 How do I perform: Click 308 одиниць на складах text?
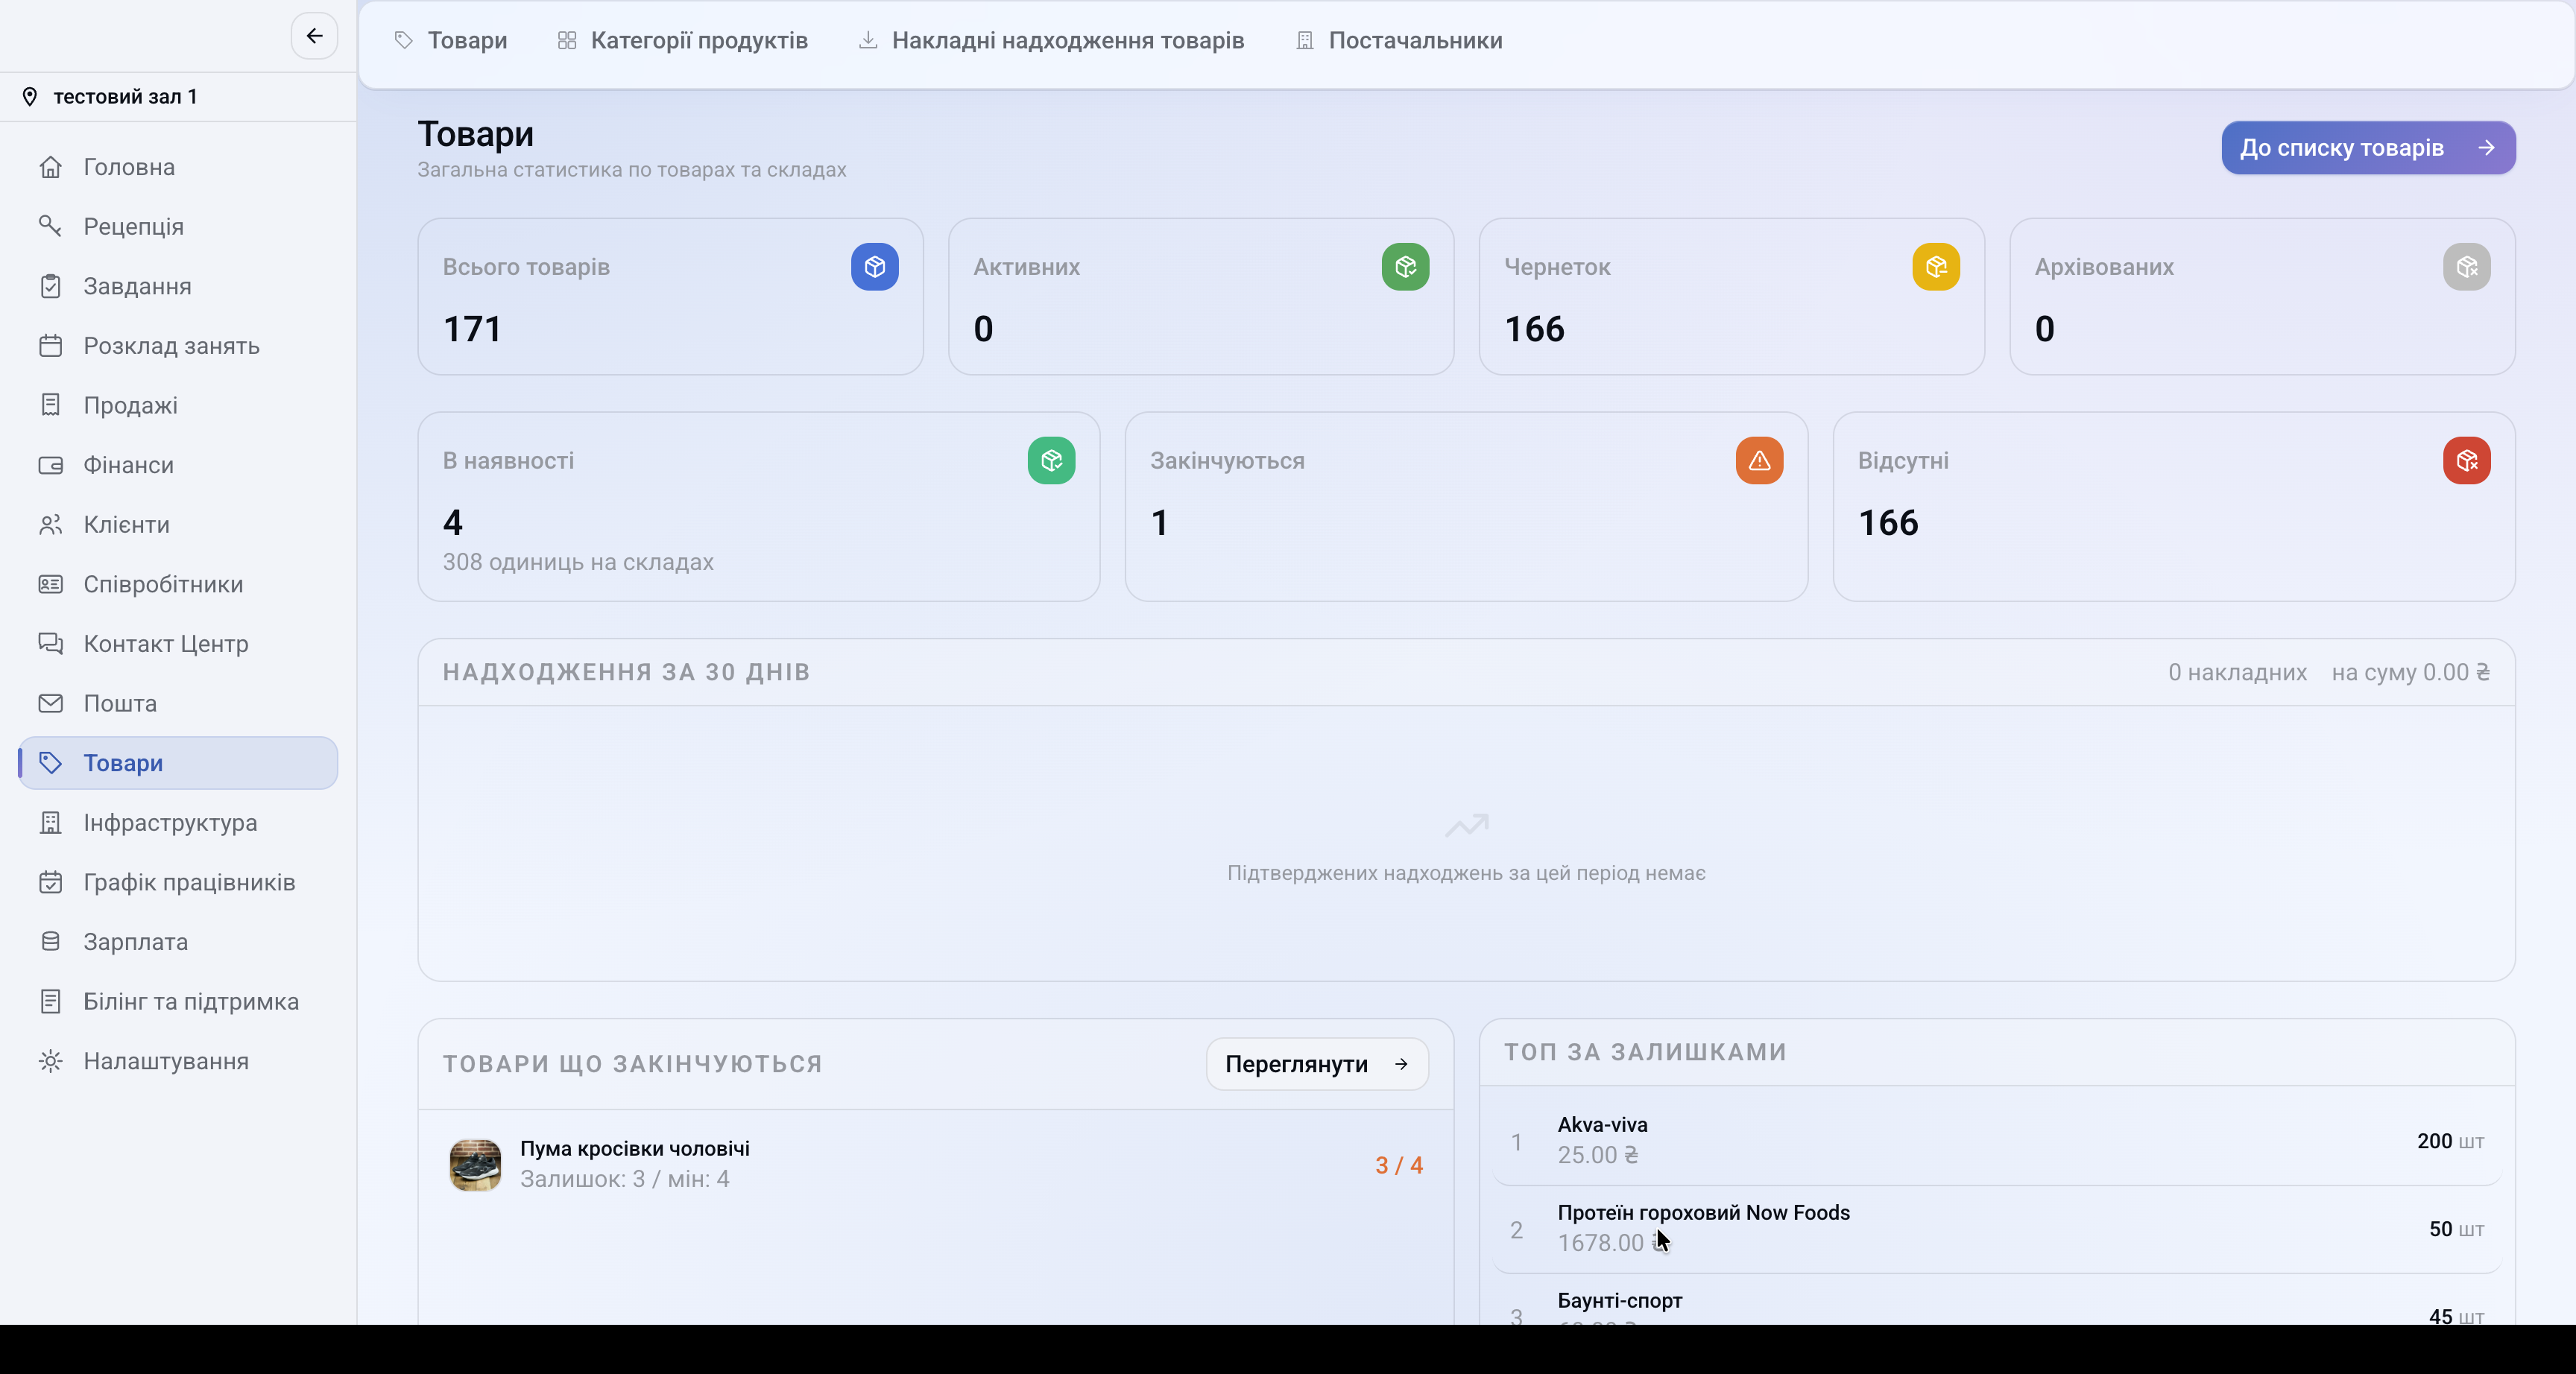tap(578, 562)
